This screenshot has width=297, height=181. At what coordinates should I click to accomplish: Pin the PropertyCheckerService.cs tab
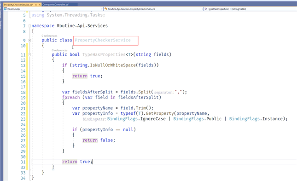tap(36, 5)
